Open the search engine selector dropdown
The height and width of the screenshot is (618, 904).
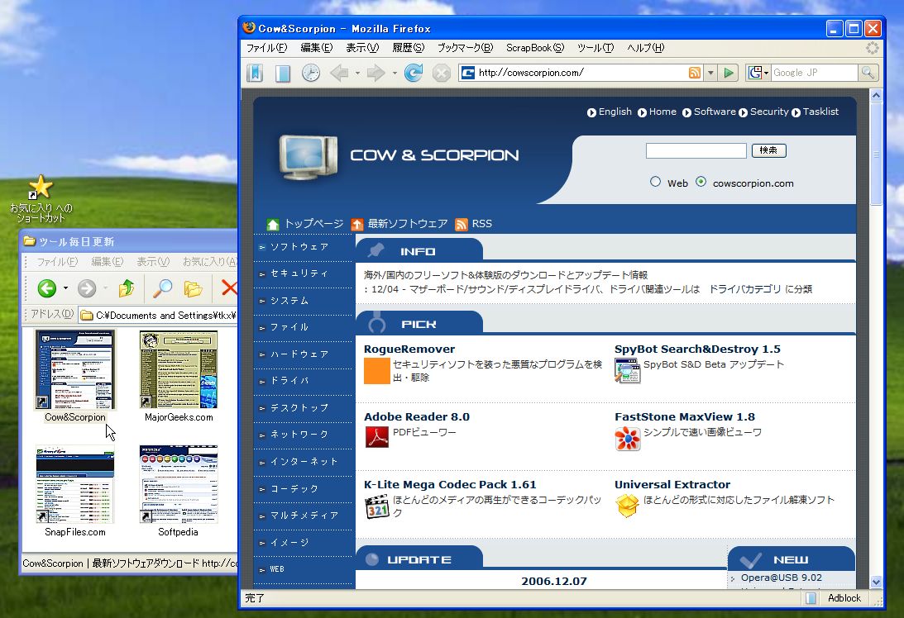tap(766, 74)
